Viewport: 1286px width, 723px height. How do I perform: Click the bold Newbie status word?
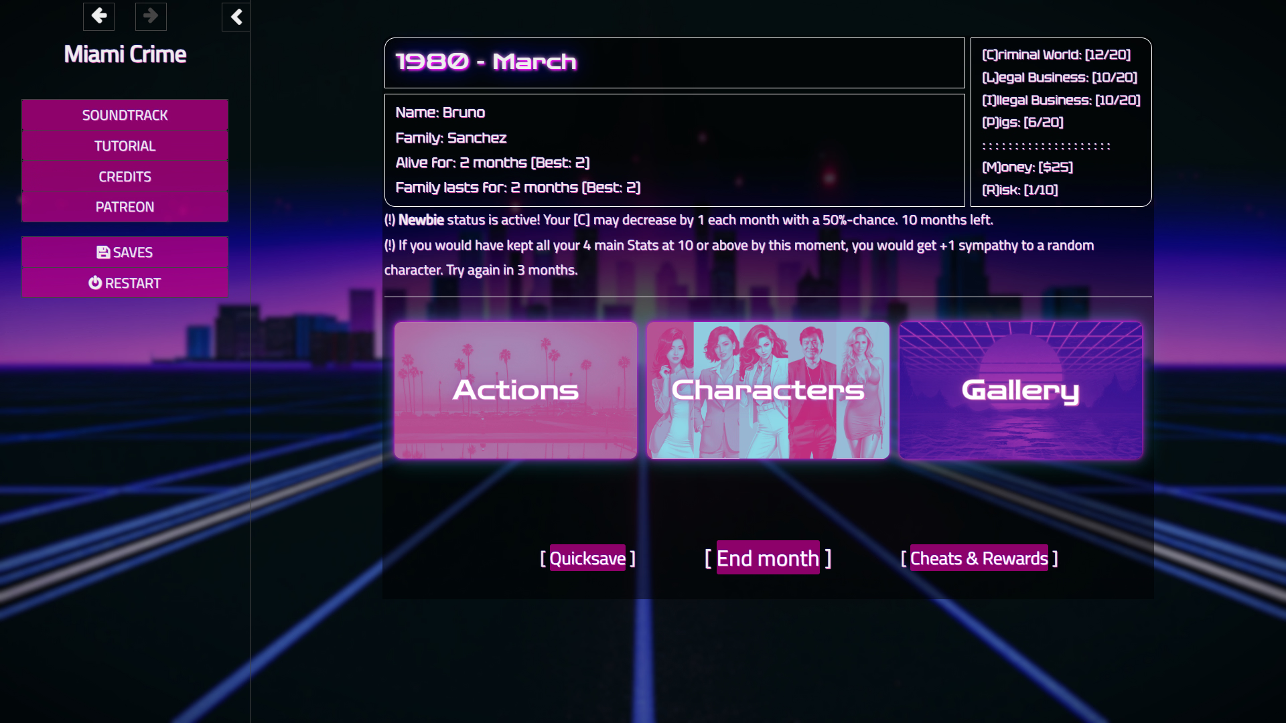pyautogui.click(x=421, y=220)
